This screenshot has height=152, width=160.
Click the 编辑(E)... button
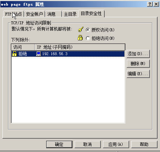(138, 74)
